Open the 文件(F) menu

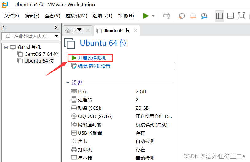coord(11,16)
